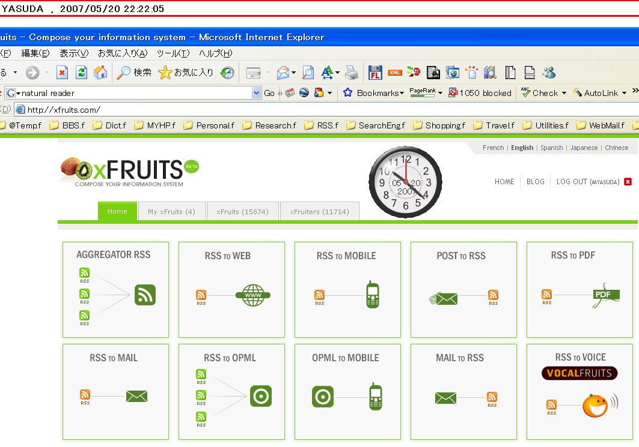Click the IE Stop button icon
Image resolution: width=639 pixels, height=447 pixels.
tap(62, 73)
